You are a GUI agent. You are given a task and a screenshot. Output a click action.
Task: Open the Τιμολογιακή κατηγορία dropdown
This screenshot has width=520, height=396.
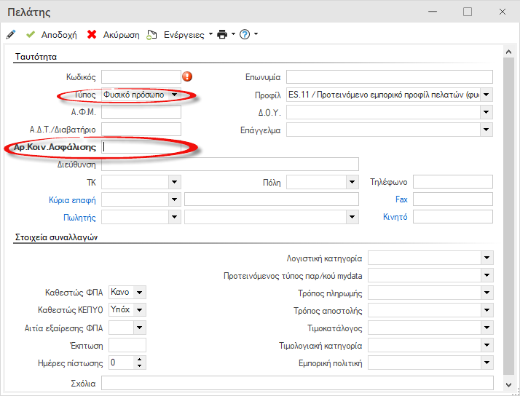tap(486, 345)
